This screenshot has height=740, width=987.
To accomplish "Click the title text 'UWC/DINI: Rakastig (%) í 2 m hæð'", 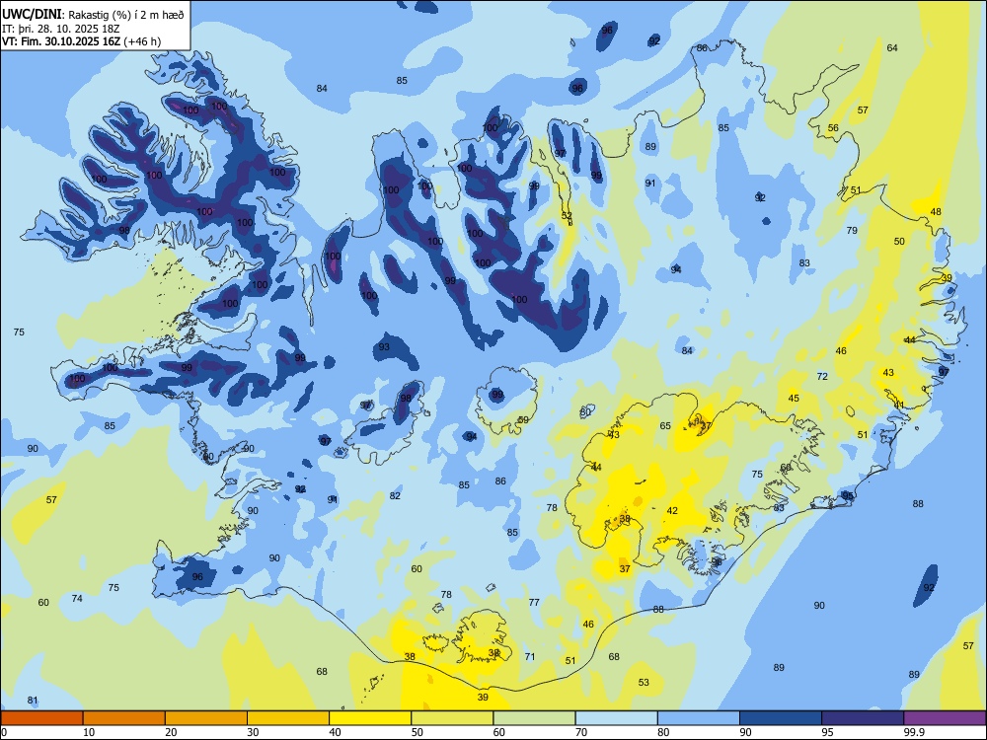I will click(93, 15).
